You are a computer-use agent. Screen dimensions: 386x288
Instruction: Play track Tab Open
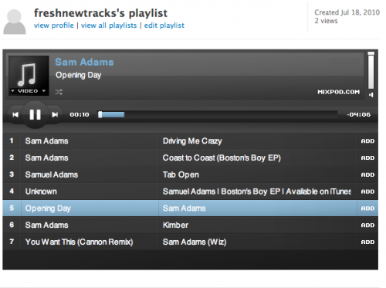coord(181,174)
